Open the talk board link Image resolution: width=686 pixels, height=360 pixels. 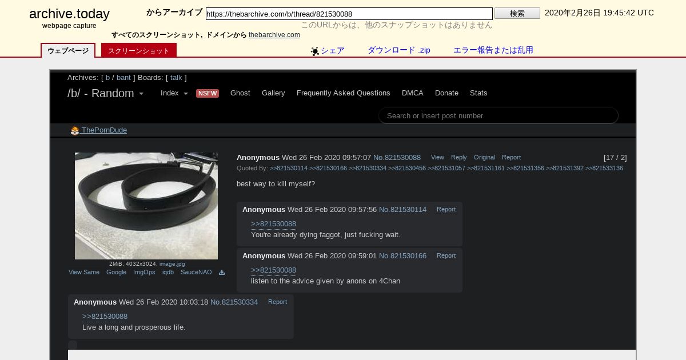tap(176, 78)
